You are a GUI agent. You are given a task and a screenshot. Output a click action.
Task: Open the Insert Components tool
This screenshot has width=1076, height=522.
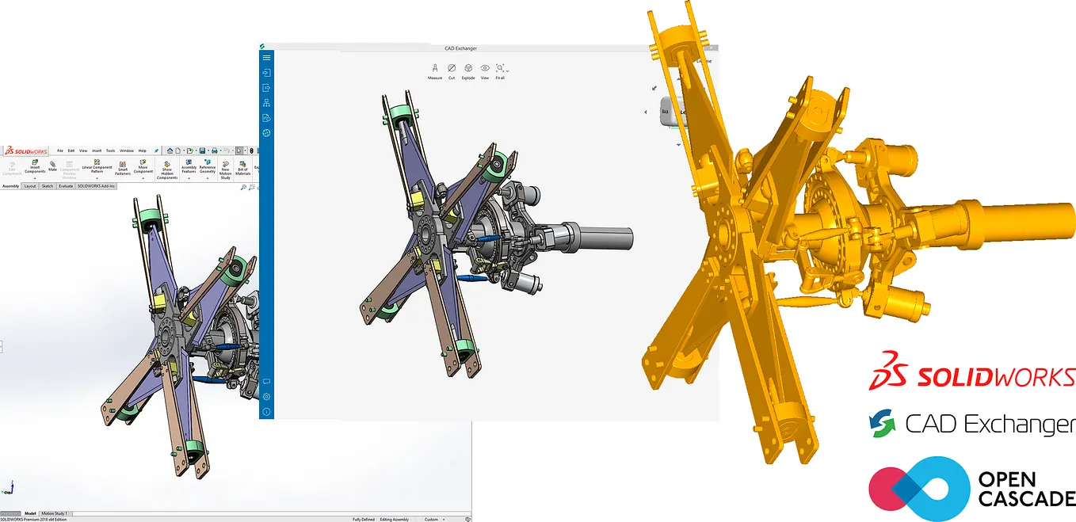[x=36, y=166]
